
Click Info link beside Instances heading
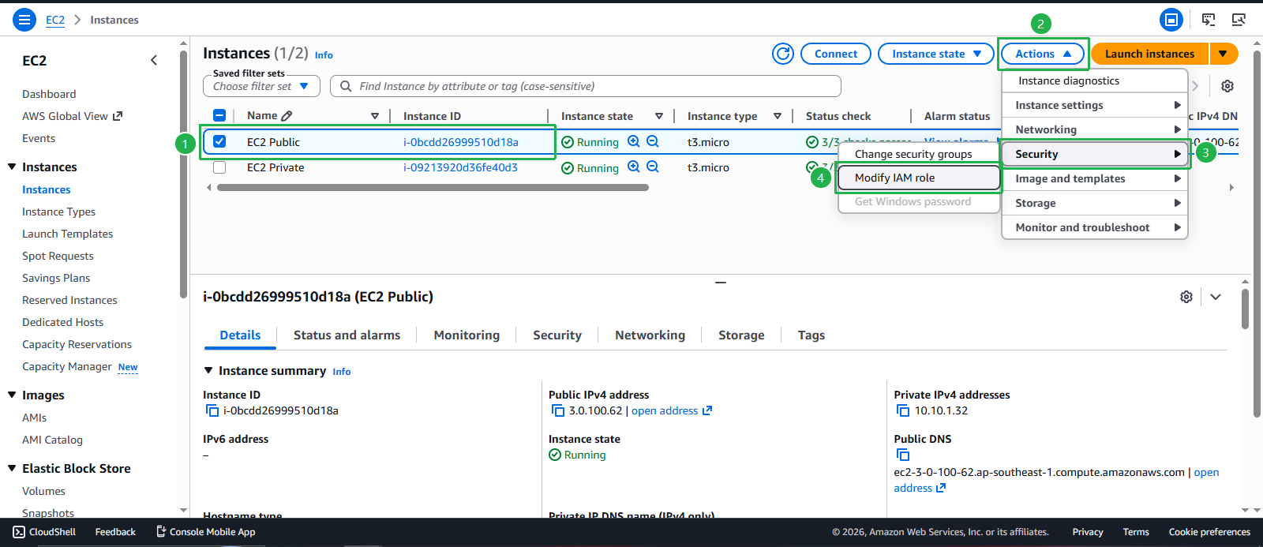coord(324,55)
